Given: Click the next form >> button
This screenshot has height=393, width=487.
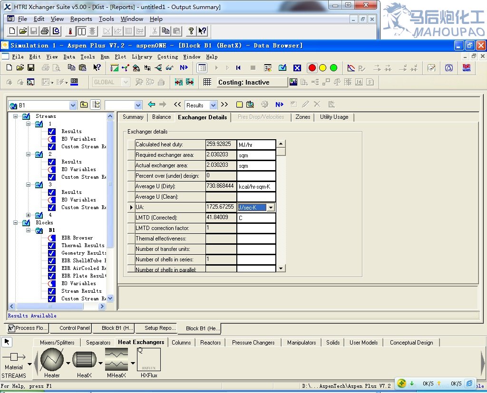Looking at the screenshot, I should coord(224,105).
